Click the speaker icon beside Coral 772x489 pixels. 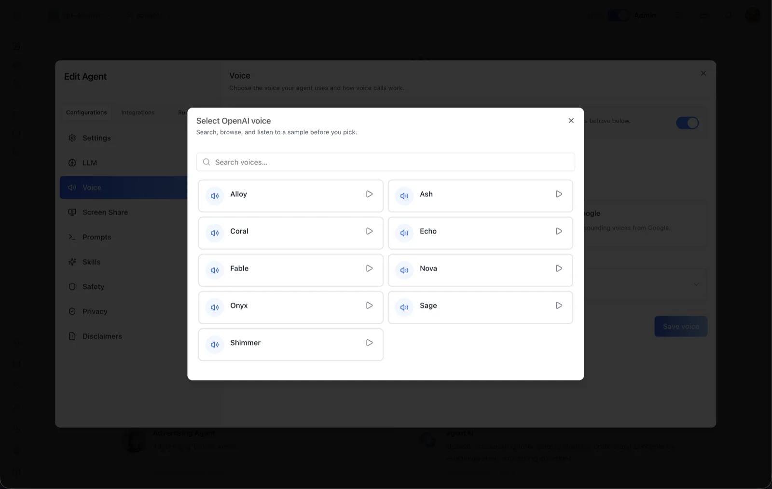pos(215,233)
